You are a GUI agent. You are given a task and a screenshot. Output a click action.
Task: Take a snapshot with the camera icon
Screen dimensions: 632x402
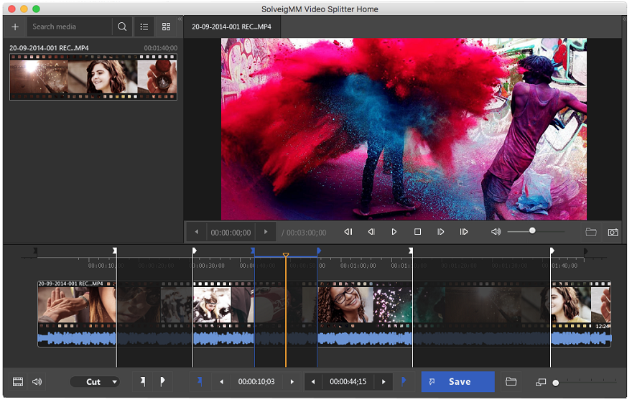click(x=613, y=232)
